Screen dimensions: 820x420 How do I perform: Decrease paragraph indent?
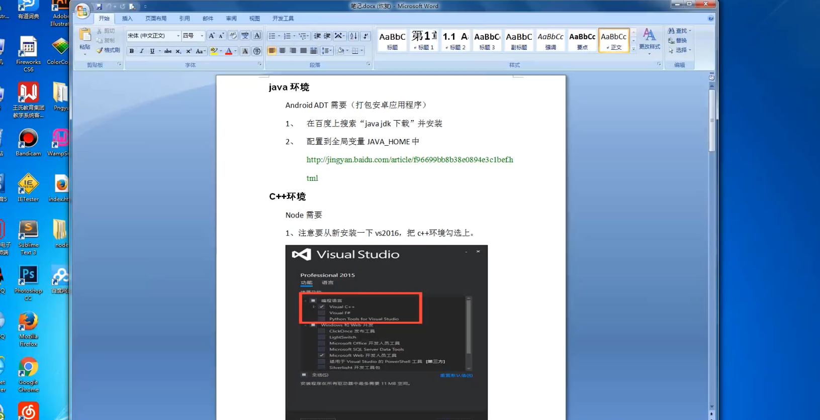[317, 36]
